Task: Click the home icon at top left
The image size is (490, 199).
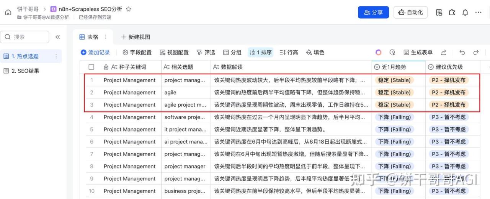Action: tap(8, 13)
